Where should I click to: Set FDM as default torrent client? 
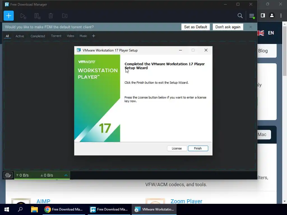[195, 27]
